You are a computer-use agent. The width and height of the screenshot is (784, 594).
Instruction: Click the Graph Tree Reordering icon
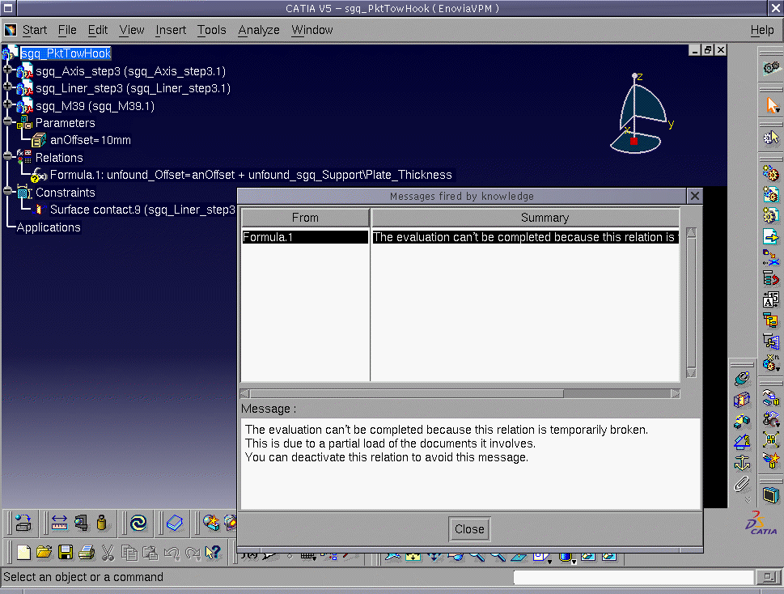pyautogui.click(x=771, y=278)
